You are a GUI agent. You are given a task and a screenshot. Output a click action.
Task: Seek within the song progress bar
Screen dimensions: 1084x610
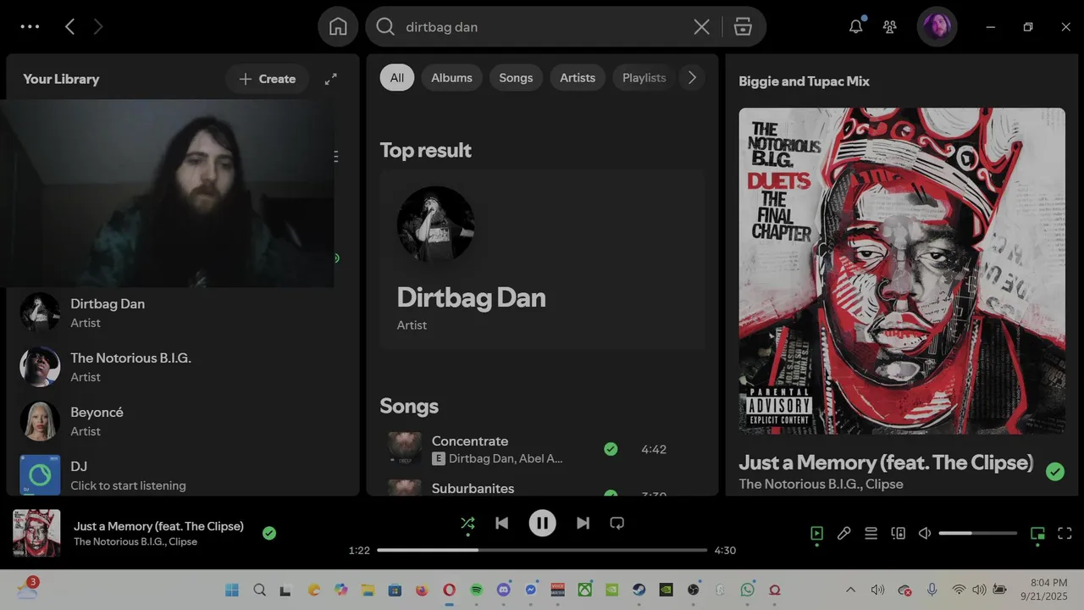pos(542,550)
